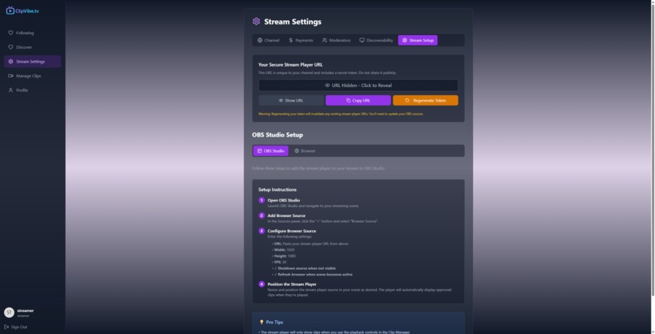Click the Setup Instructions heading
655x334 pixels.
tap(277, 189)
